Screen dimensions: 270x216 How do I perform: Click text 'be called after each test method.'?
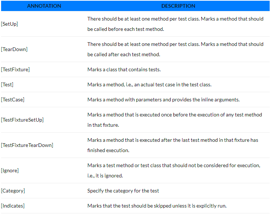(124, 54)
